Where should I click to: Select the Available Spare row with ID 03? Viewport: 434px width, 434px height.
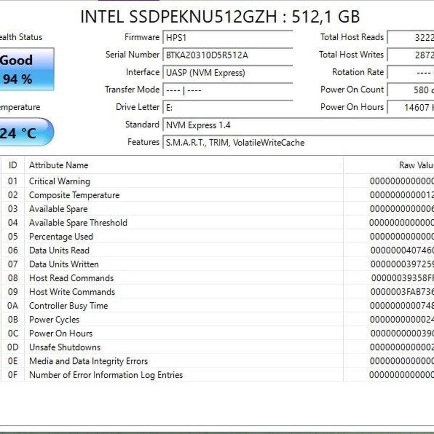coord(217,209)
